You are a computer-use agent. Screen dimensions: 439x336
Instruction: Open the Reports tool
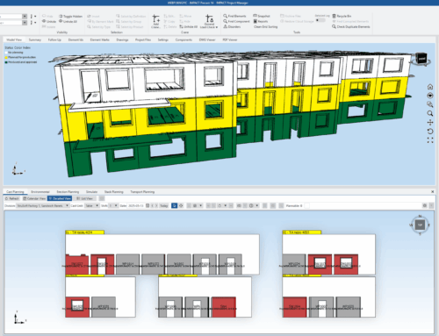click(x=261, y=21)
